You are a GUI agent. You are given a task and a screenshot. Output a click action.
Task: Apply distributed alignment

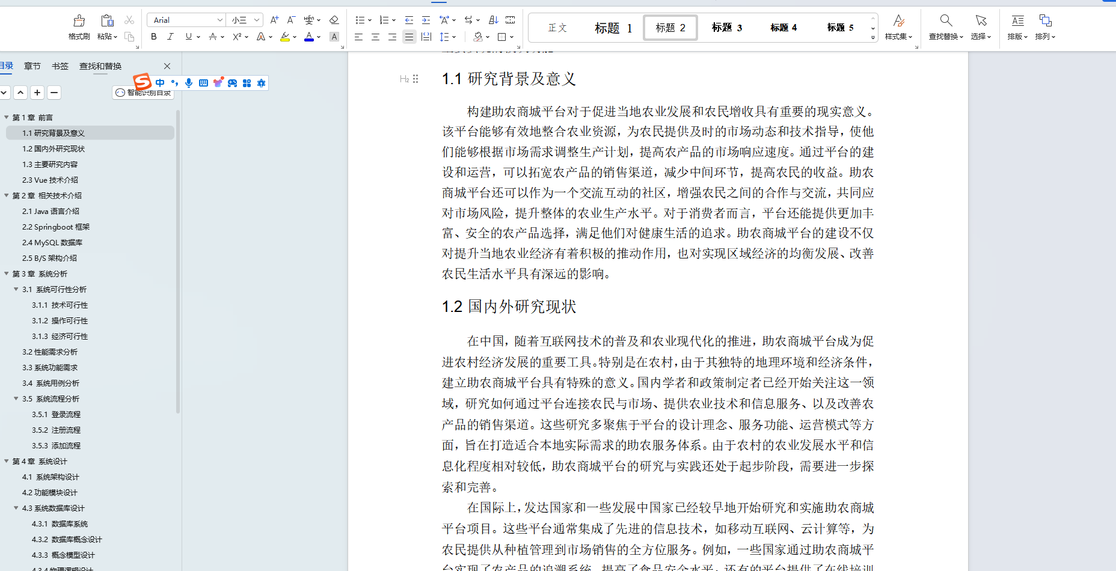click(x=426, y=37)
